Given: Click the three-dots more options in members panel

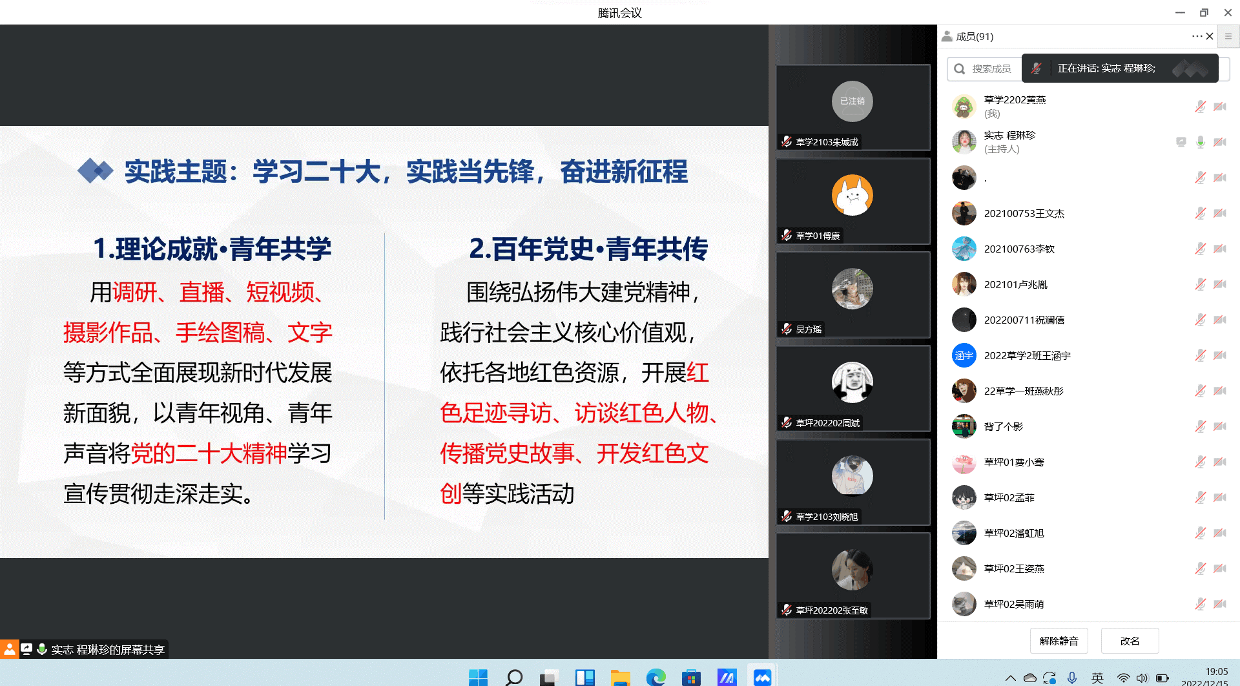Looking at the screenshot, I should point(1197,36).
